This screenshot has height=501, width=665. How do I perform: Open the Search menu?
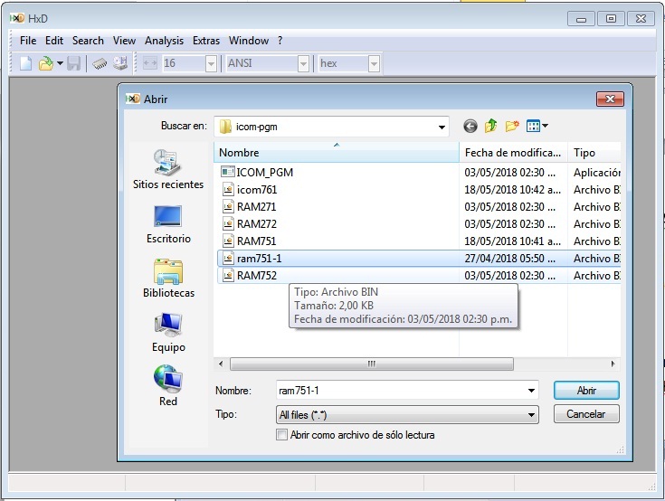(88, 41)
